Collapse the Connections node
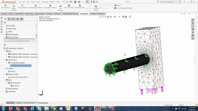This screenshot has height=111, width=198. (x=4, y=60)
